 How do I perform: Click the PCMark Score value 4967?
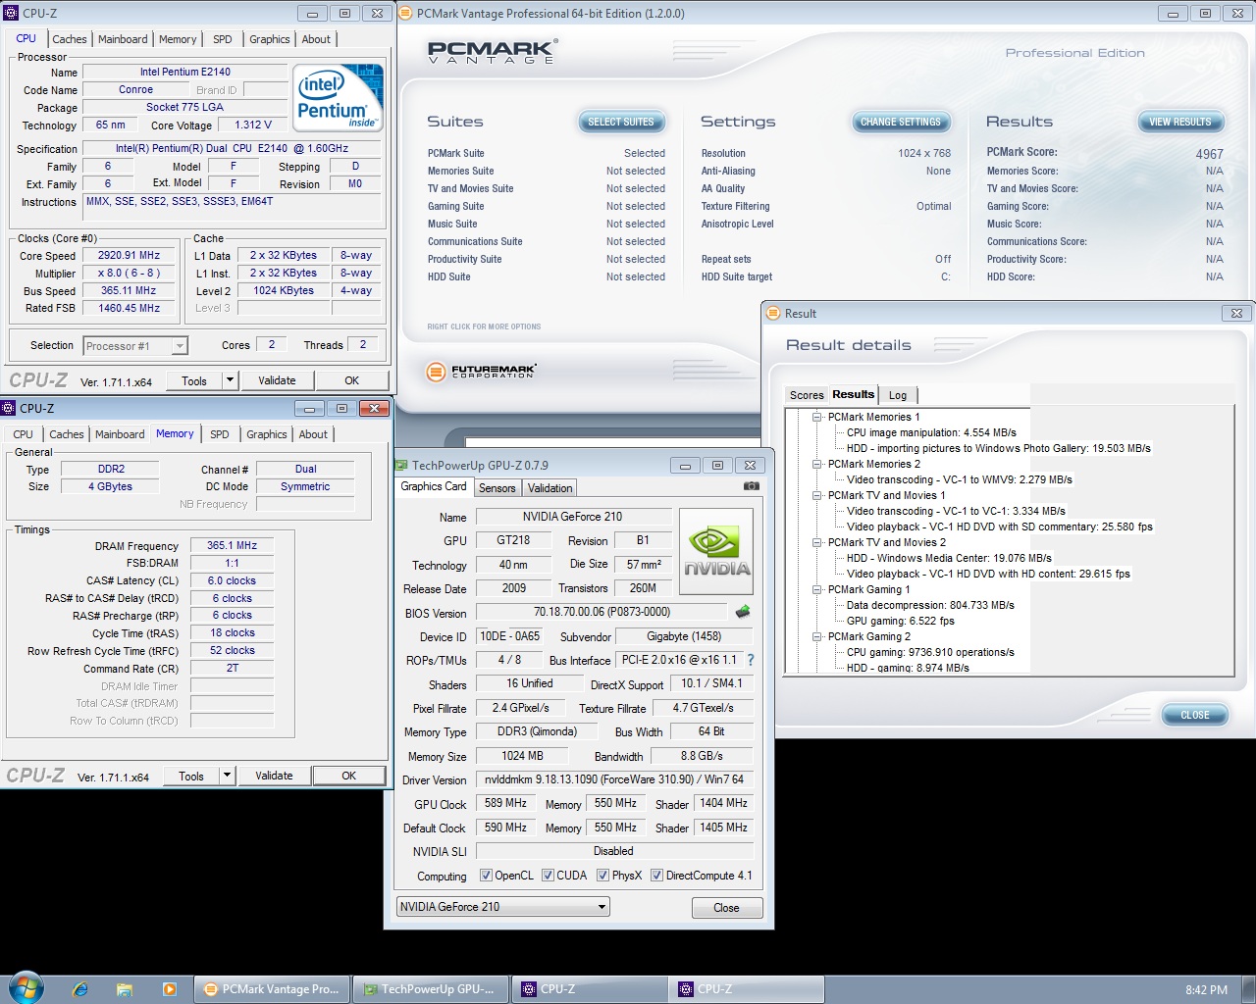coord(1209,154)
